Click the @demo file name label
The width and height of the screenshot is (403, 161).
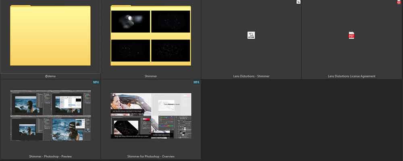click(50, 76)
